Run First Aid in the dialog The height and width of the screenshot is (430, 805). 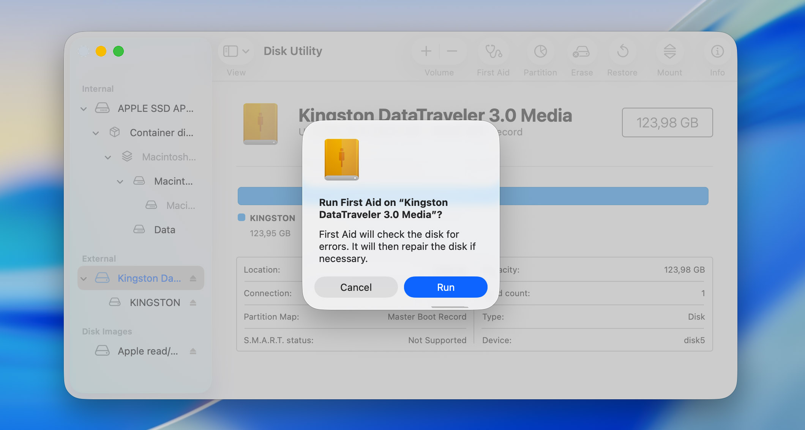(445, 287)
